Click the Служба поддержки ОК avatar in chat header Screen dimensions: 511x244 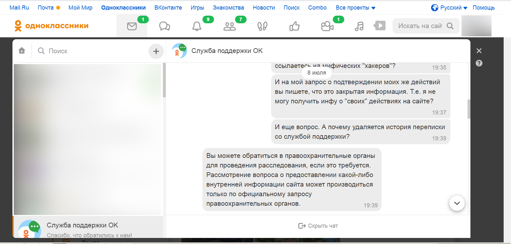pyautogui.click(x=179, y=51)
